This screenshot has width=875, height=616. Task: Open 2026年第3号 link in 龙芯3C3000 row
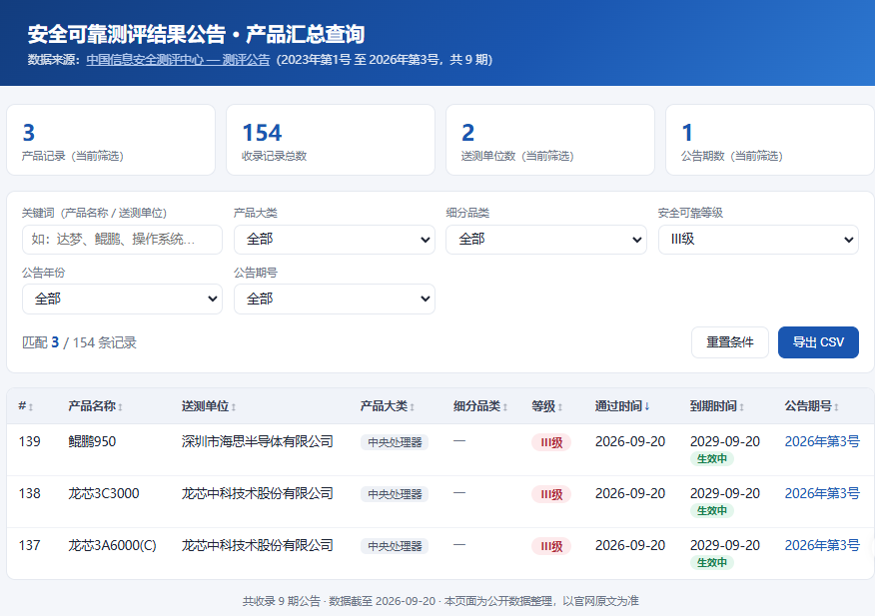tap(822, 493)
